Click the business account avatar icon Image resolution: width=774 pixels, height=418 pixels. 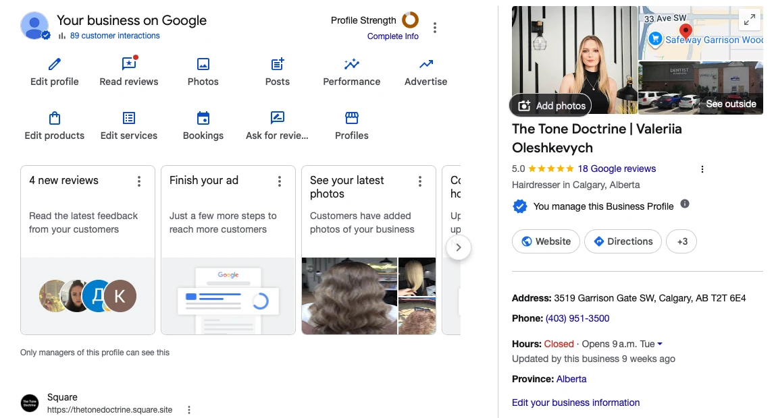click(34, 26)
